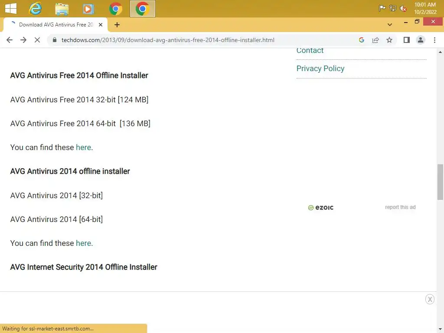Expand the tab search dropdown arrow
Screen dimensions: 444x333
click(390, 25)
